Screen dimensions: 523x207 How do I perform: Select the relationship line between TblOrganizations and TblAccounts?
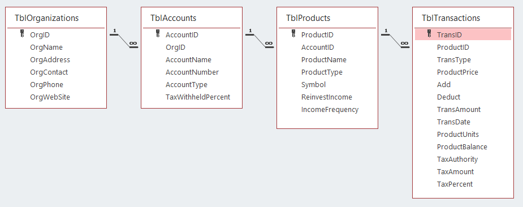(124, 40)
